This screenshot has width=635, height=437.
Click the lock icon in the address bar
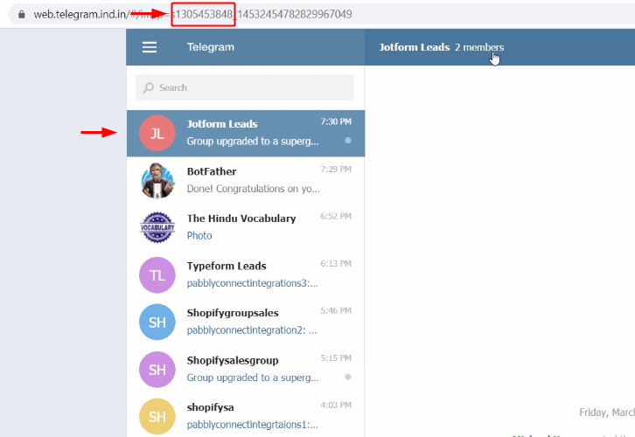pyautogui.click(x=22, y=15)
